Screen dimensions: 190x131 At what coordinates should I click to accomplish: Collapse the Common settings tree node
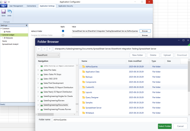[1, 29]
